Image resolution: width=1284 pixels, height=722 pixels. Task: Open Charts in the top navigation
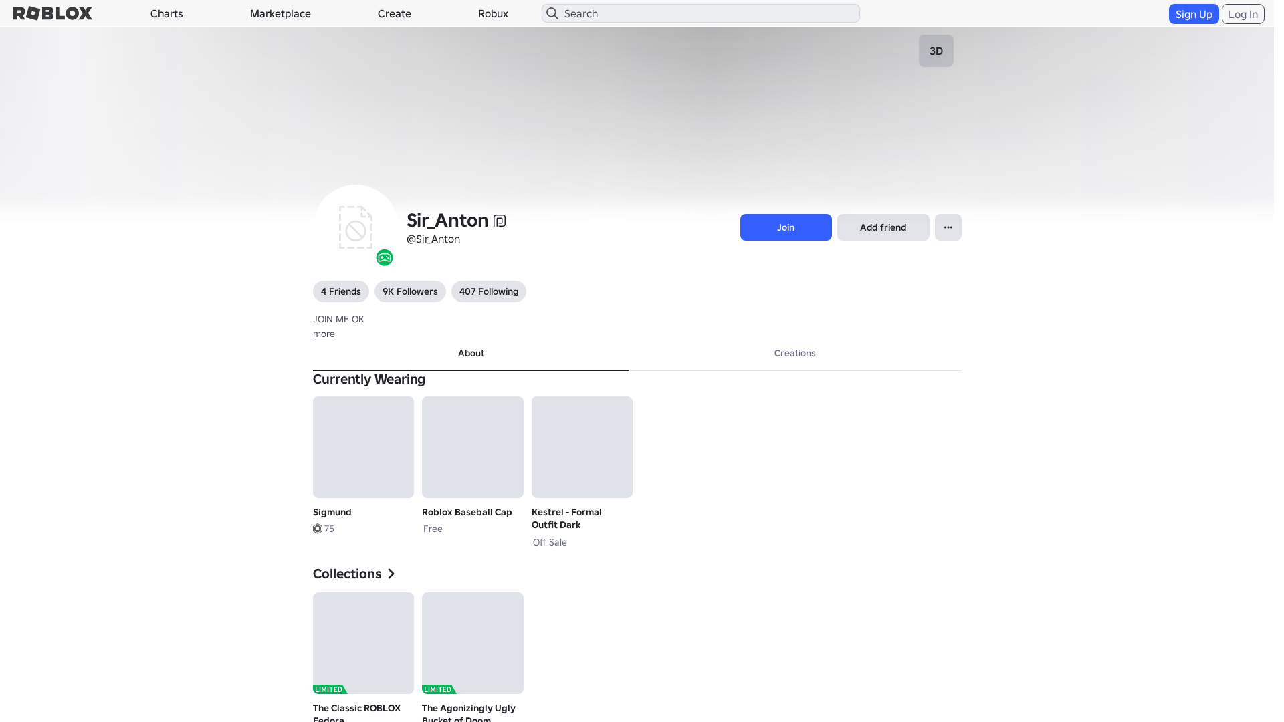tap(167, 13)
